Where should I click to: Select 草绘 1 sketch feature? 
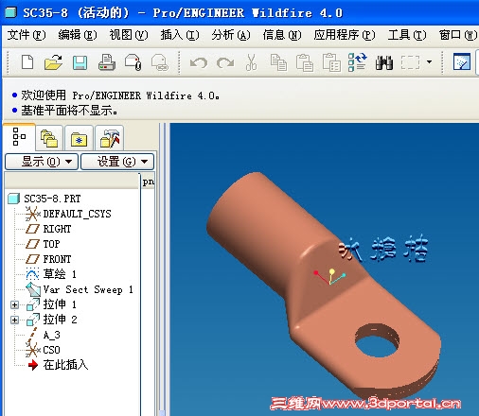click(x=51, y=274)
